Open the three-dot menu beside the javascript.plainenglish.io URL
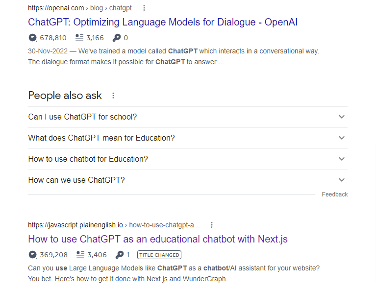Screen dimensions: 376x291 click(x=211, y=225)
